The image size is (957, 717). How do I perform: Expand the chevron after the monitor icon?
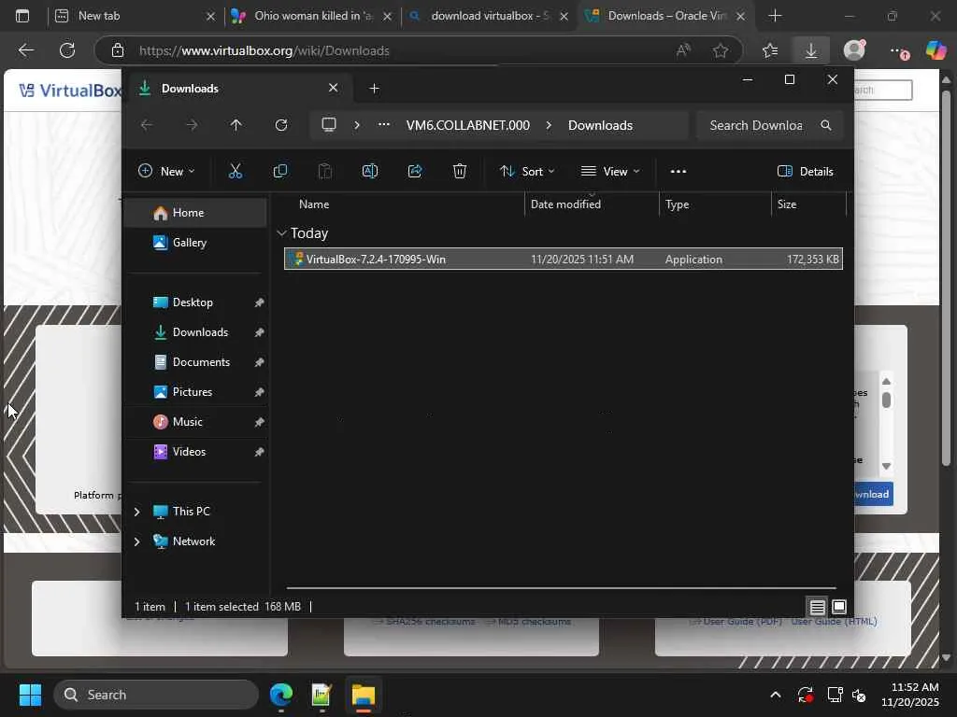click(357, 125)
